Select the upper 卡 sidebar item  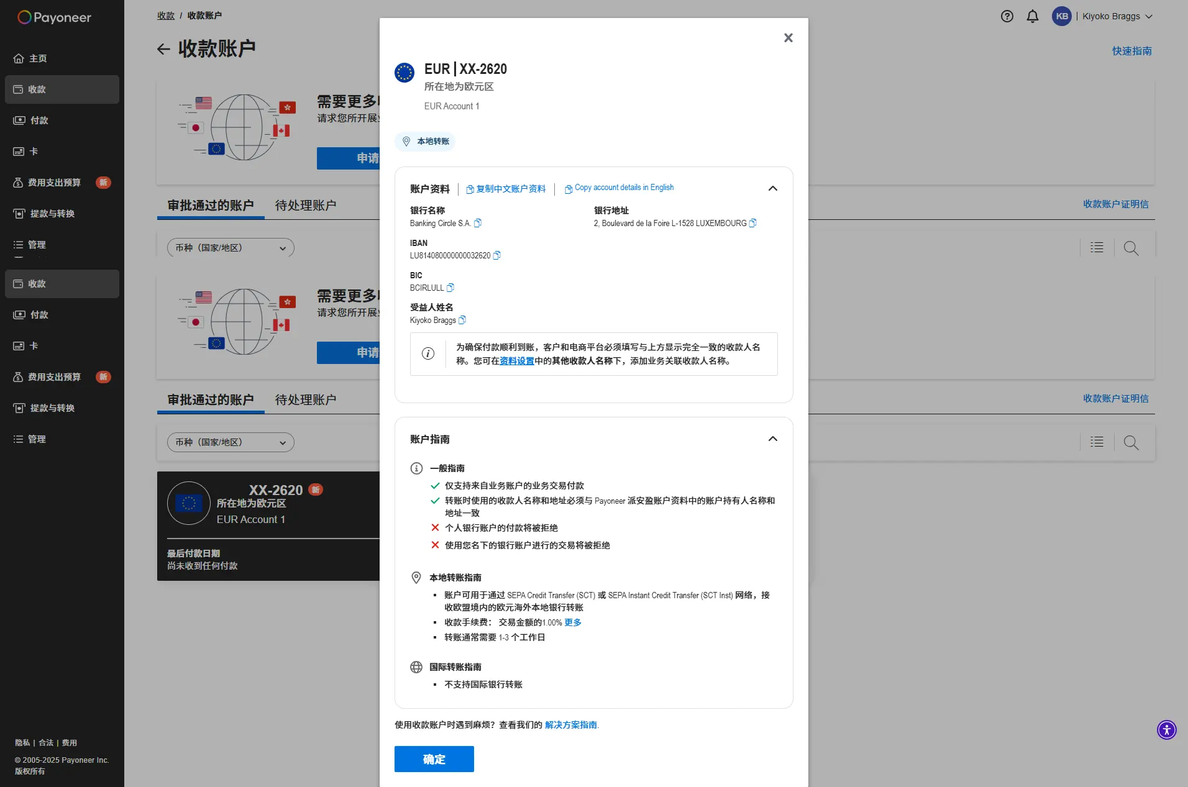(x=62, y=152)
